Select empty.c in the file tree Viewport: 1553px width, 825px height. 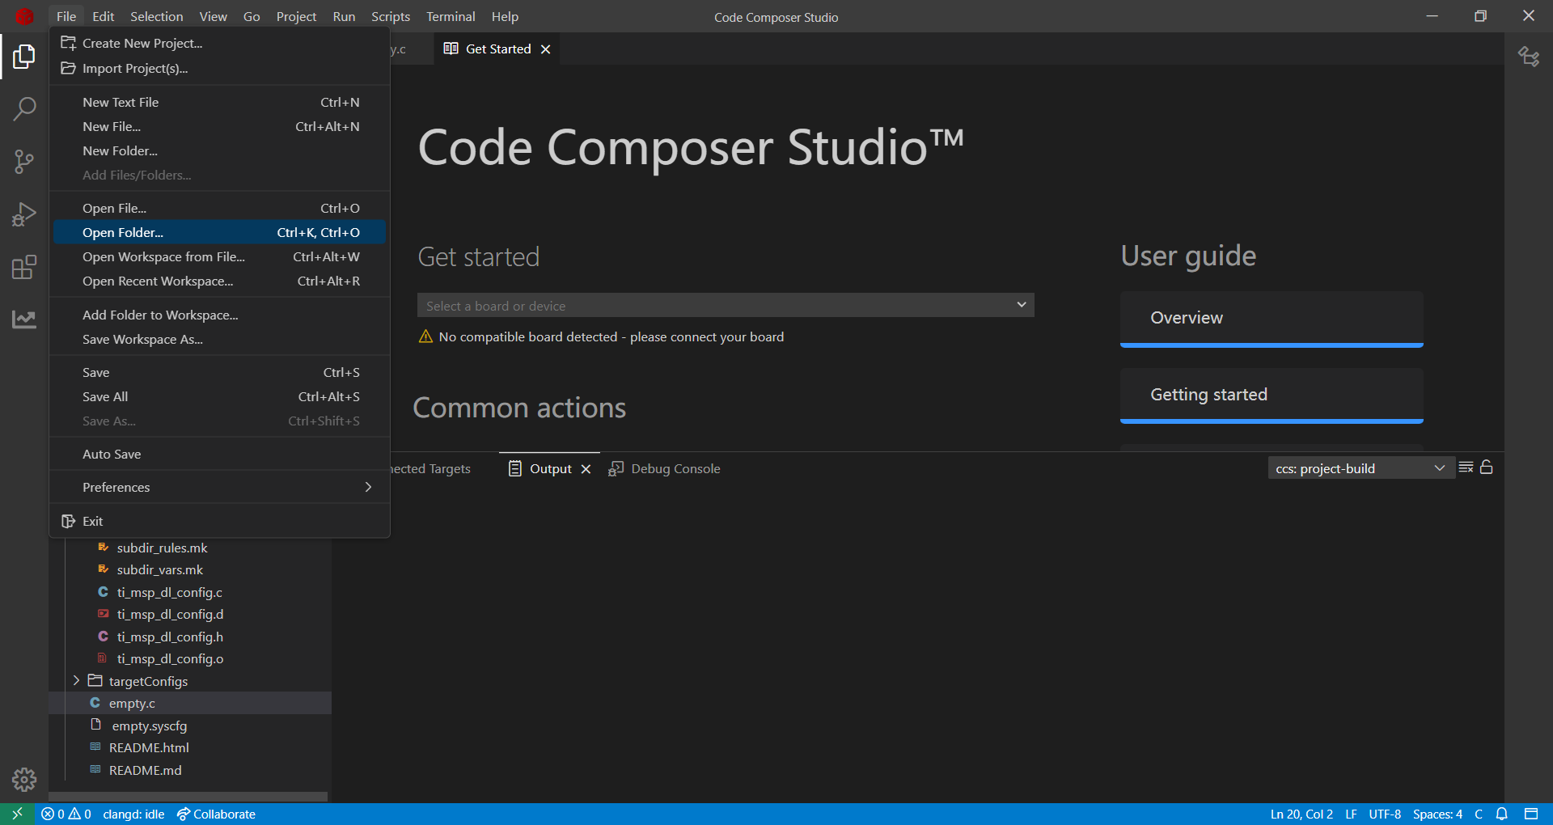[132, 703]
